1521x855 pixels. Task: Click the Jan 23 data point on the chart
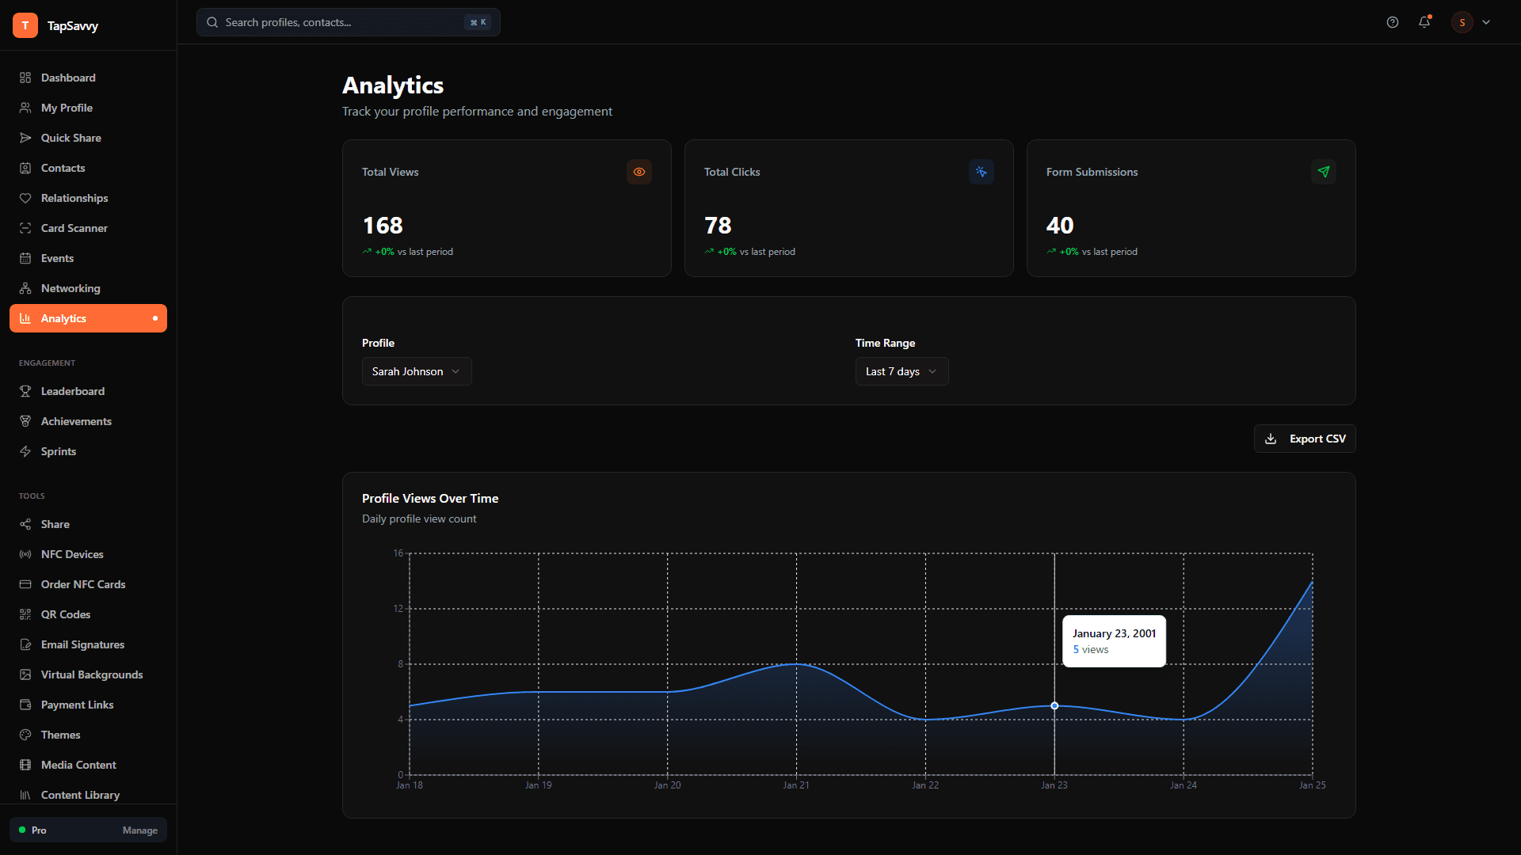pyautogui.click(x=1054, y=705)
